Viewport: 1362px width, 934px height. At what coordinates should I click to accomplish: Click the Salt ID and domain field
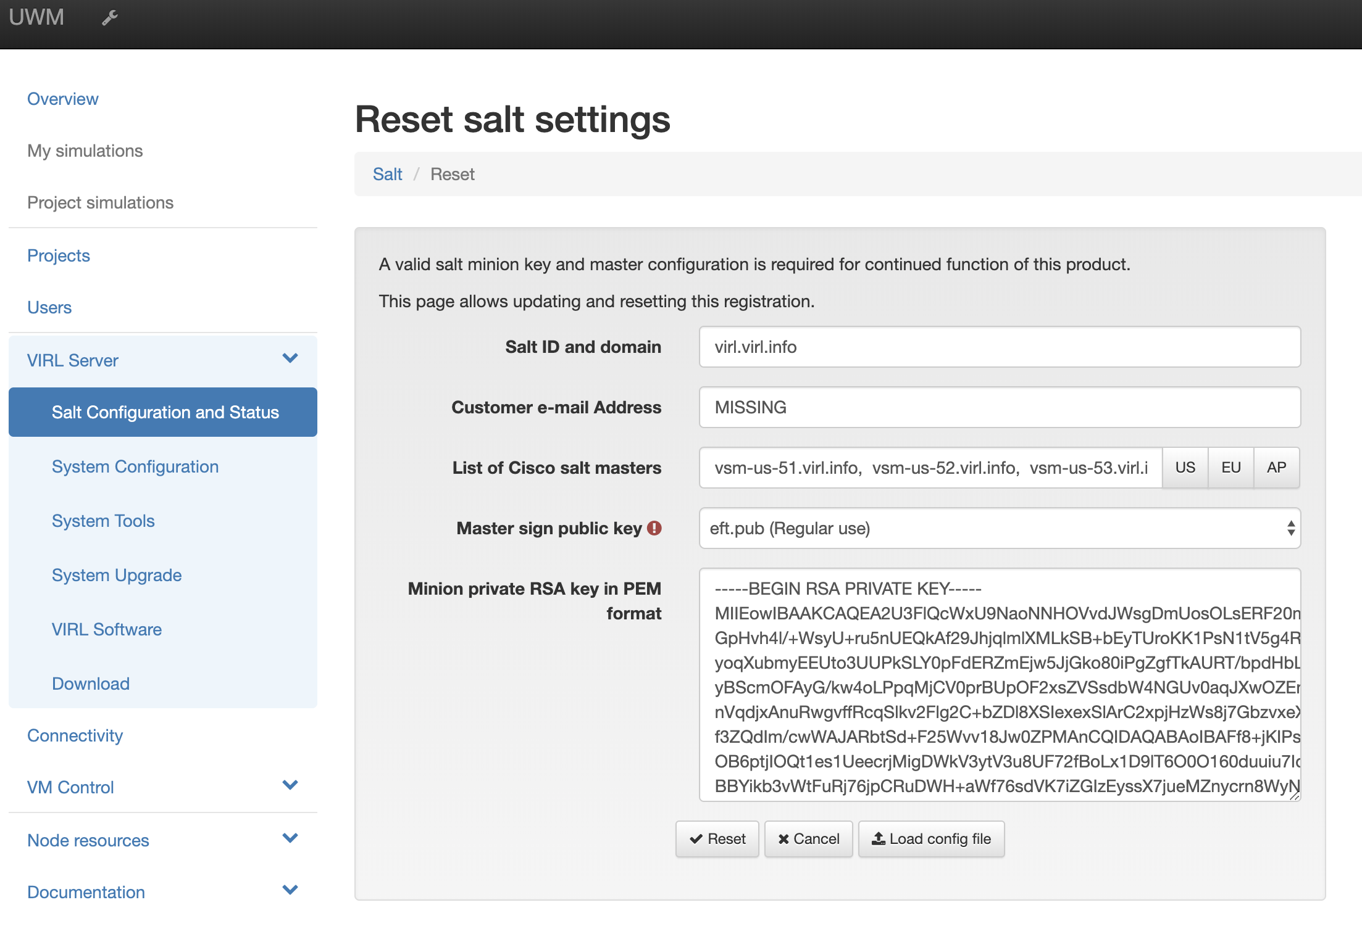click(999, 347)
